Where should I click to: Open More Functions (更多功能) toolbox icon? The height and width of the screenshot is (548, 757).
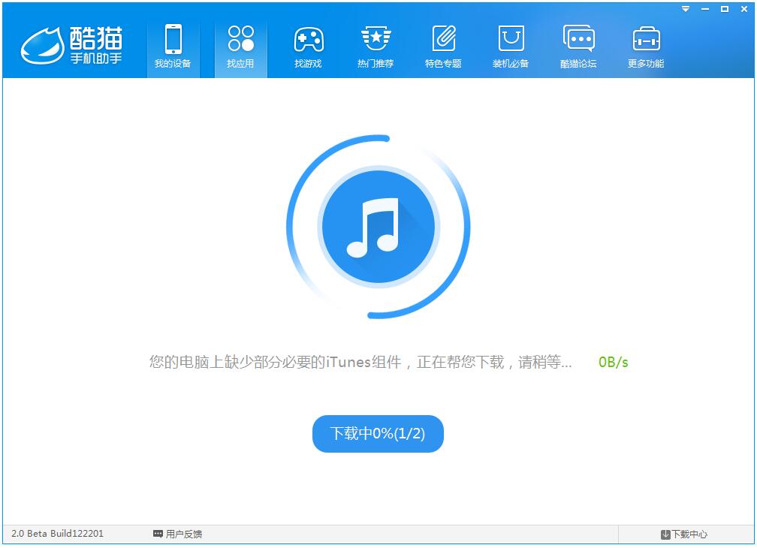click(x=646, y=47)
